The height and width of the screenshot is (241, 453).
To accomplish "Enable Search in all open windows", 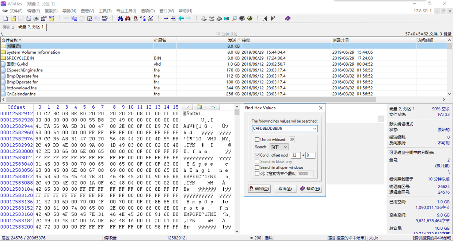I will 258,168.
